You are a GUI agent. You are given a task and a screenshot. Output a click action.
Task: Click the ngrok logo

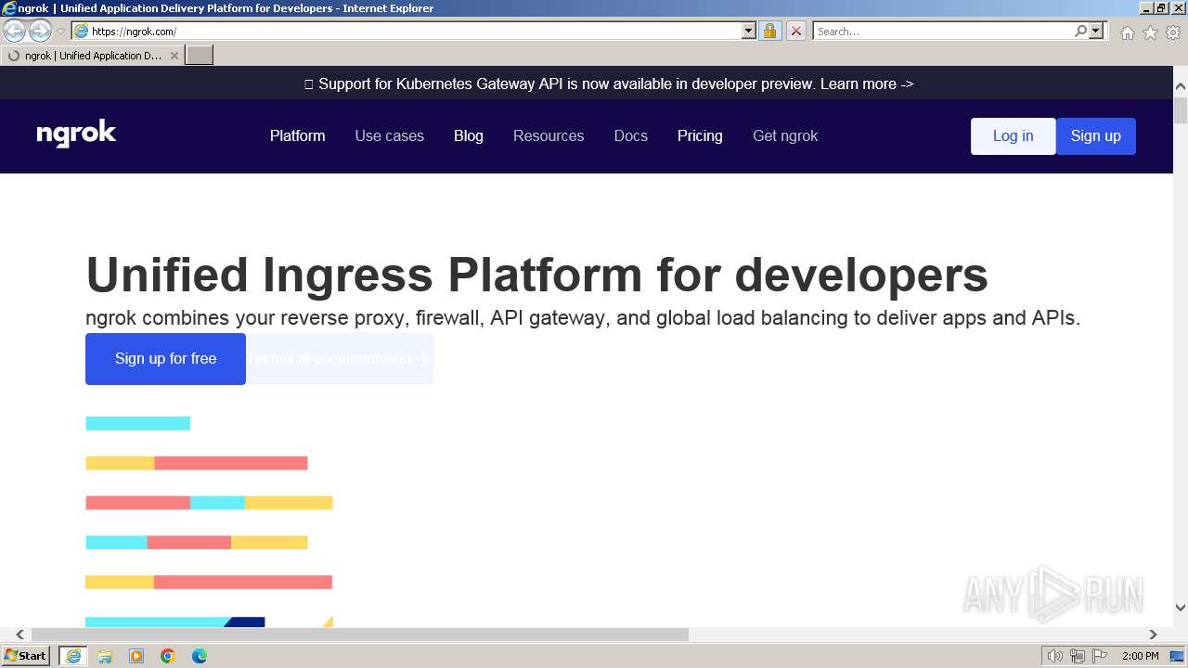(x=76, y=135)
